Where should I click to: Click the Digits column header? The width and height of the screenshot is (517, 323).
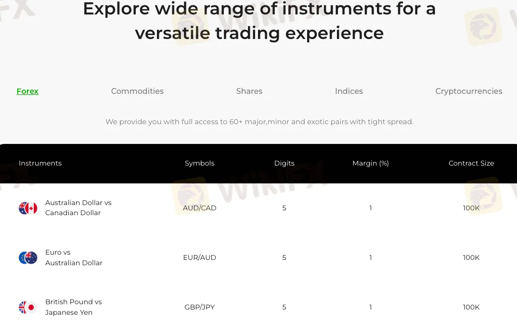click(284, 163)
